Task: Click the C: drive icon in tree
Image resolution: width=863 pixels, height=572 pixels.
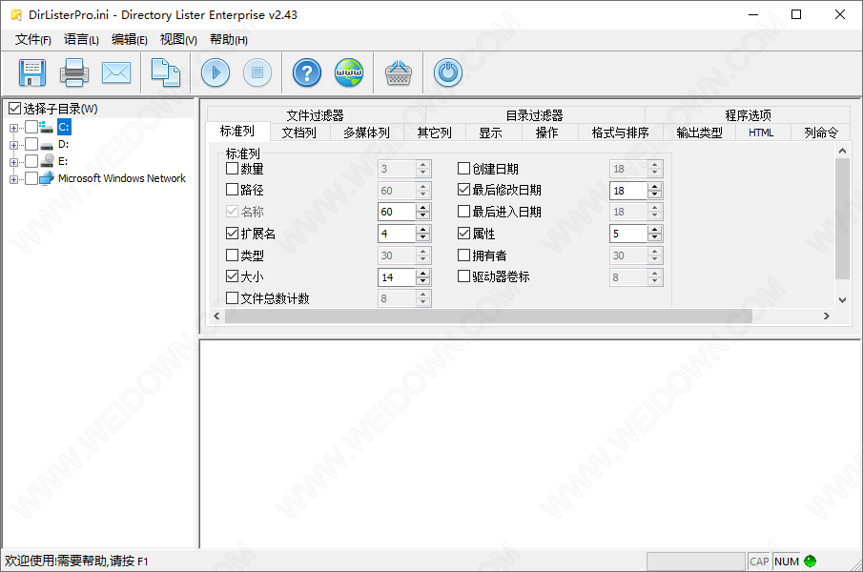Action: pos(47,127)
